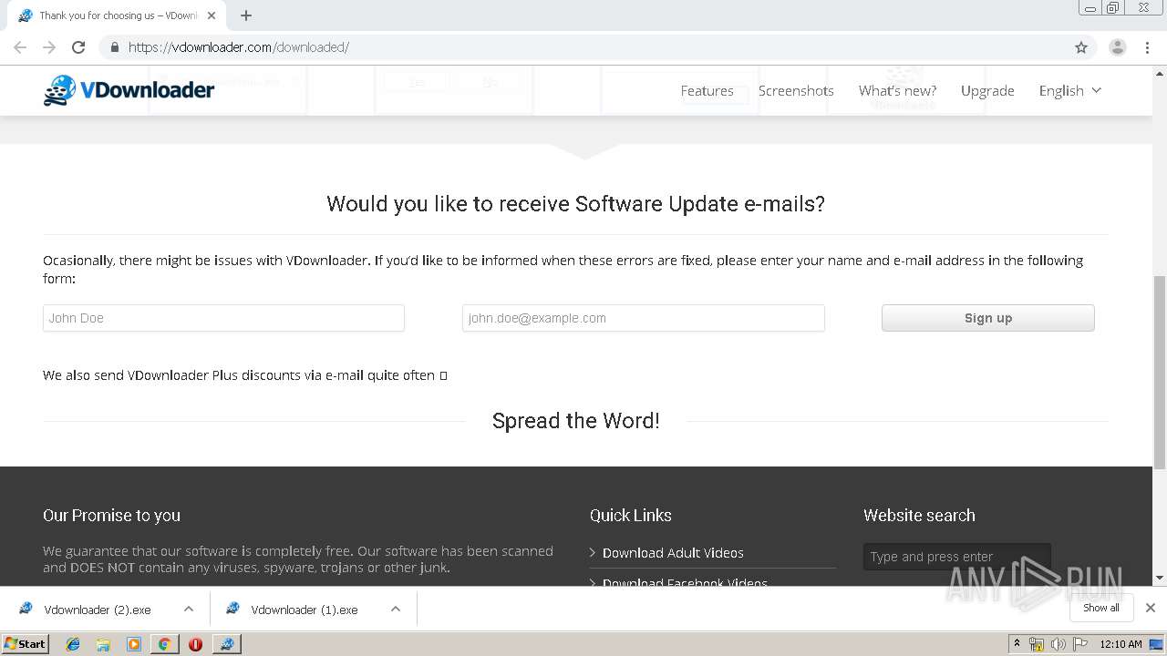Click the Sign up button

point(988,318)
